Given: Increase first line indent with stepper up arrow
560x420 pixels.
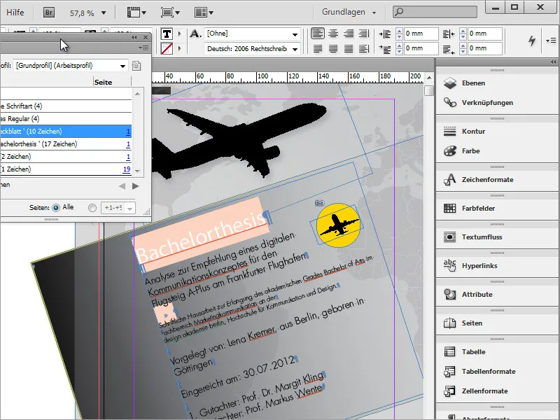Looking at the screenshot, I should 399,45.
